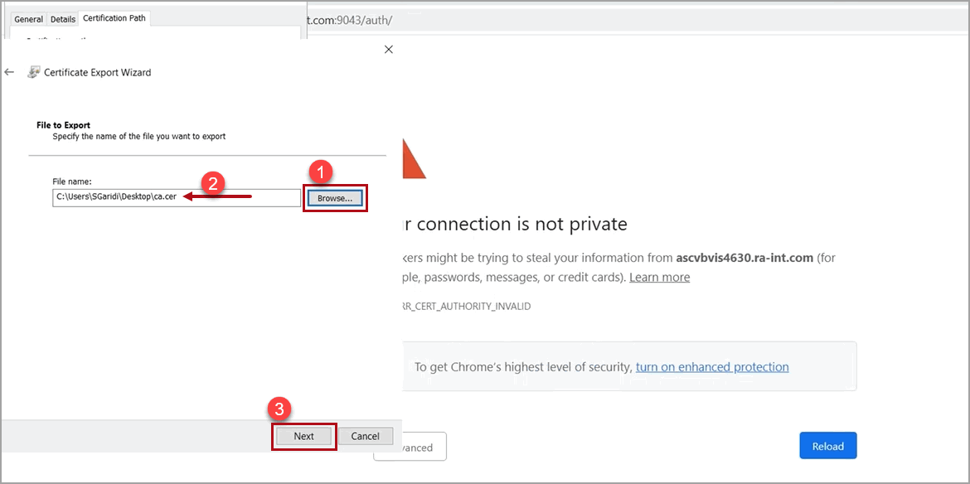Click the ERR_CERT_AUTHORITY_INVALID error code

[x=467, y=307]
